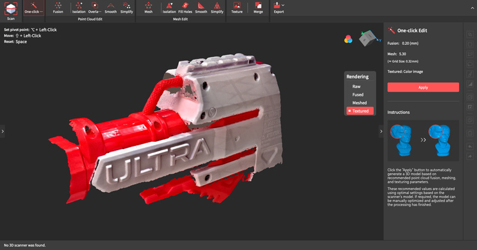
Task: Click the Grid Size 0.32mm text
Action: coord(403,61)
